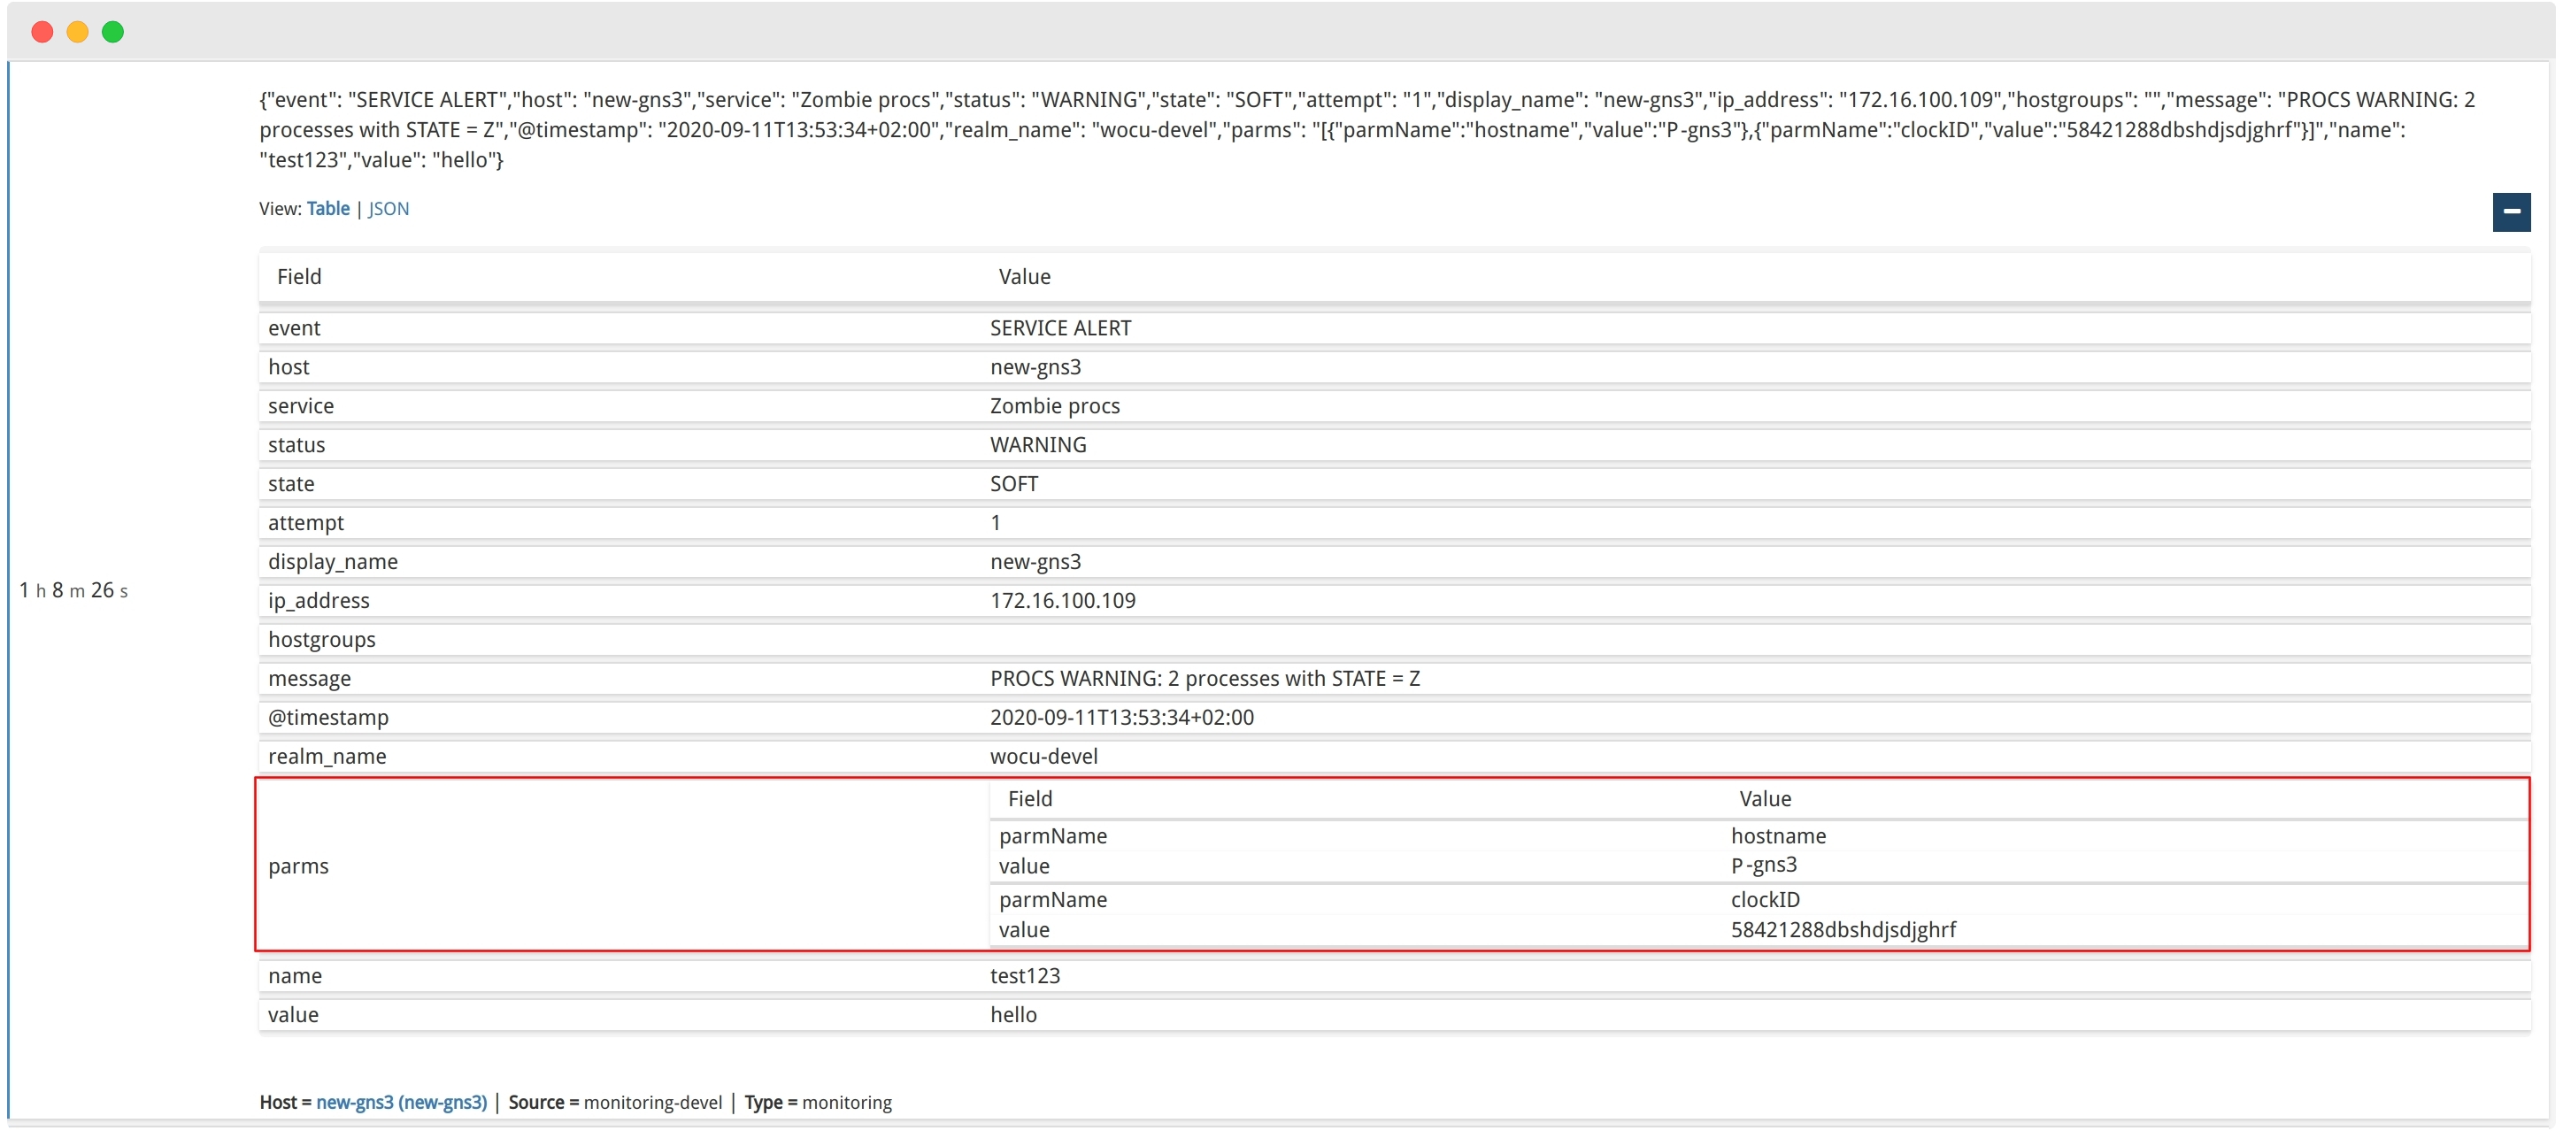Click the main Value column header
The height and width of the screenshot is (1131, 2563).
(1024, 276)
